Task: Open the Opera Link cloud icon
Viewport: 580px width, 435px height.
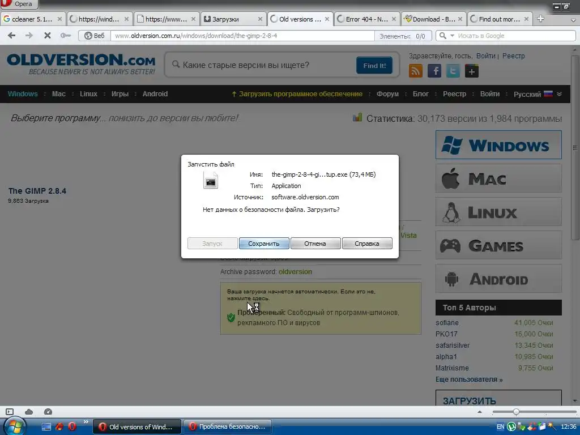Action: pyautogui.click(x=29, y=412)
